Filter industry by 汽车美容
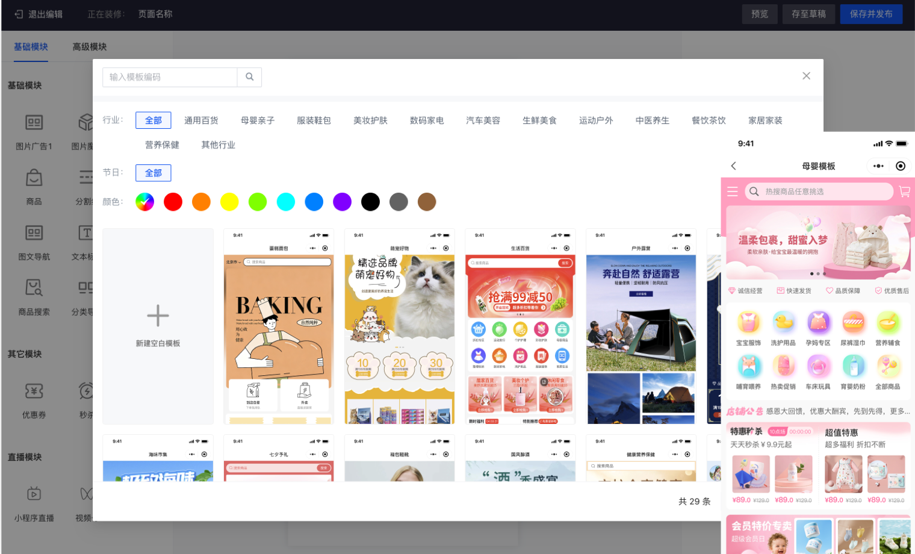Viewport: 915px width, 554px height. coord(483,120)
